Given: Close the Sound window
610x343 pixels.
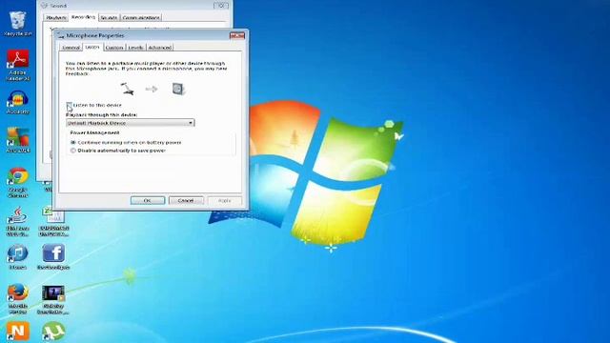Looking at the screenshot, I should (x=221, y=6).
